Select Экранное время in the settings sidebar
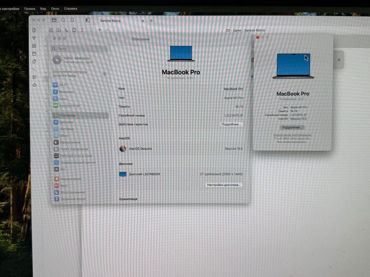Viewport: 370px width, 277px height. pos(70,199)
